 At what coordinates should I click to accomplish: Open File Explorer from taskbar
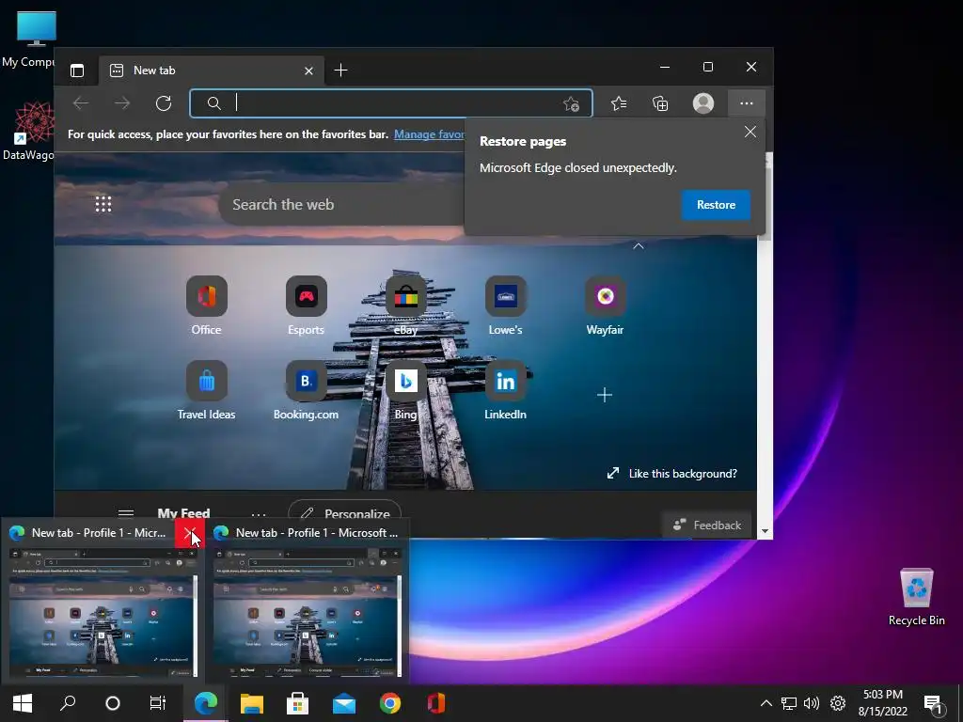point(252,703)
